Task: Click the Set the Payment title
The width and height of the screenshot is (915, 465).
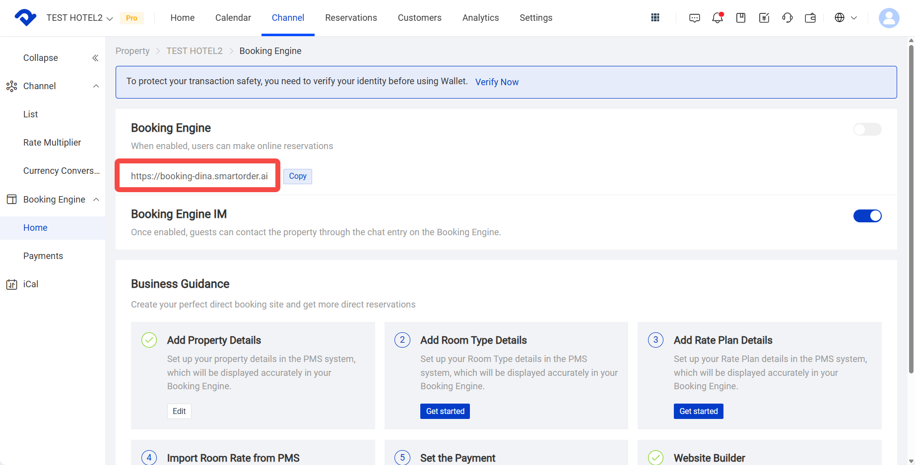Action: pos(457,458)
